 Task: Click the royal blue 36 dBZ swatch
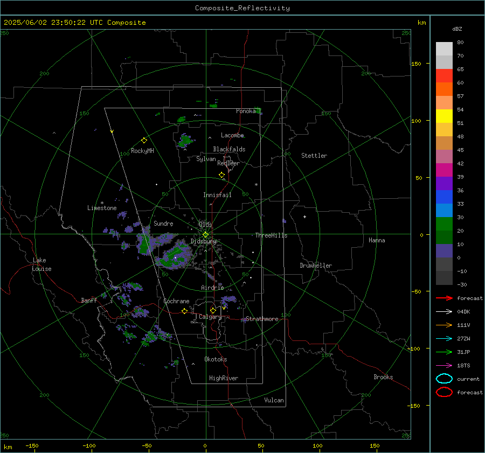coord(444,197)
